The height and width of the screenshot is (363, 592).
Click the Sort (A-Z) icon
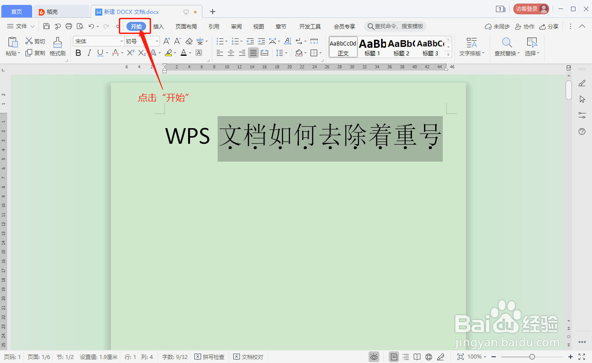(x=288, y=41)
